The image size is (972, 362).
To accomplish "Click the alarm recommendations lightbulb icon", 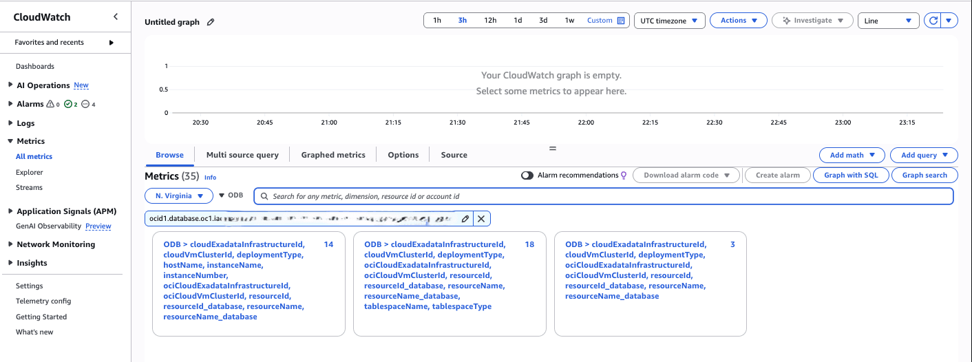I will tap(624, 175).
